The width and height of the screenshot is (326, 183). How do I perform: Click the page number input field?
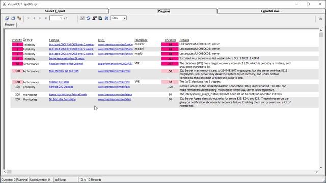56,18
